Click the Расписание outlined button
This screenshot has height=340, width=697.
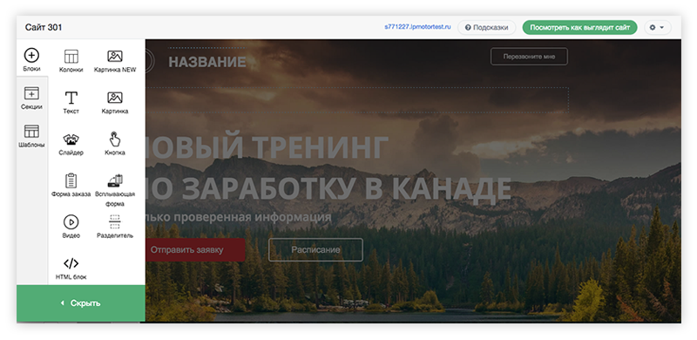[x=315, y=249]
